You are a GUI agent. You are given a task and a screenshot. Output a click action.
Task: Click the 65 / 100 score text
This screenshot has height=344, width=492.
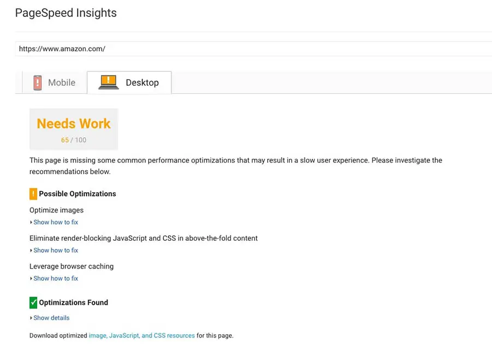[74, 140]
